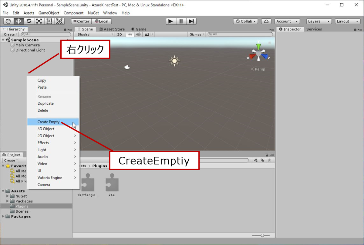
Task: Select the Inspector tab
Action: (x=290, y=29)
